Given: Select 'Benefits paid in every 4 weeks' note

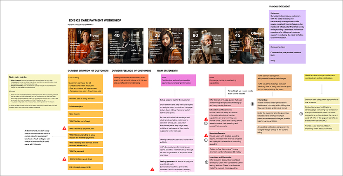Looking at the screenshot, I should [85, 99].
